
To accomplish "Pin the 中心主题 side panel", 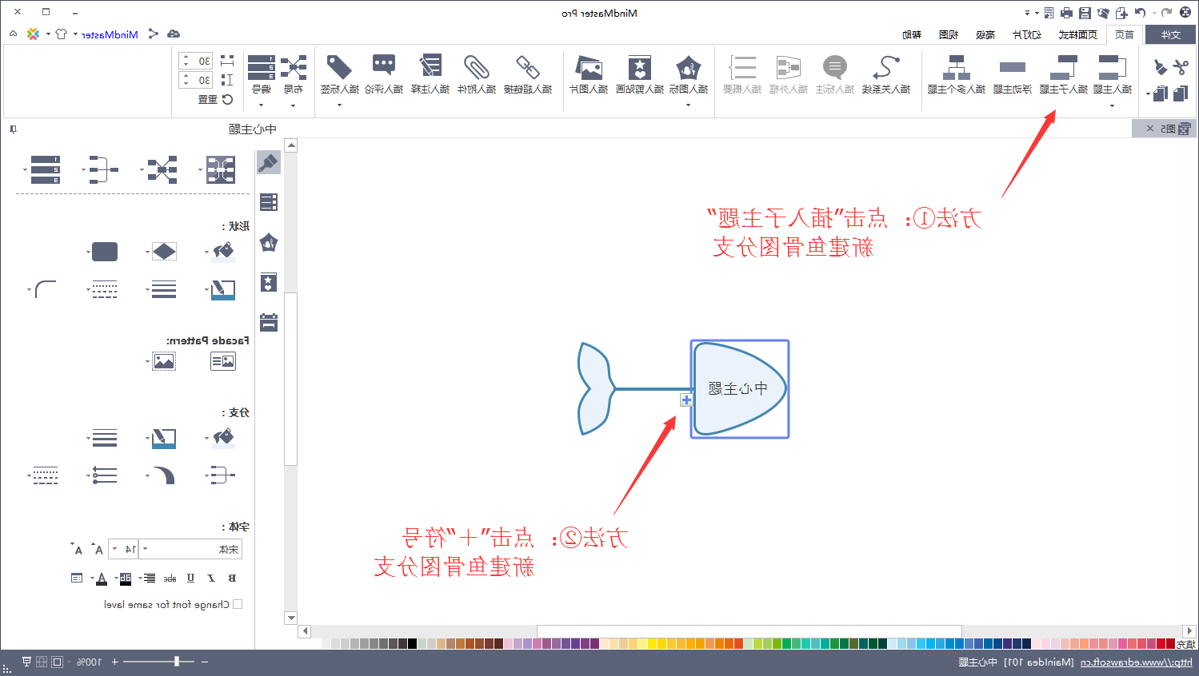I will pos(13,129).
